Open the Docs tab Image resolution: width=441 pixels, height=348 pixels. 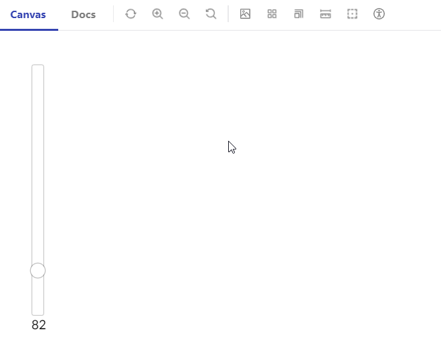[83, 15]
